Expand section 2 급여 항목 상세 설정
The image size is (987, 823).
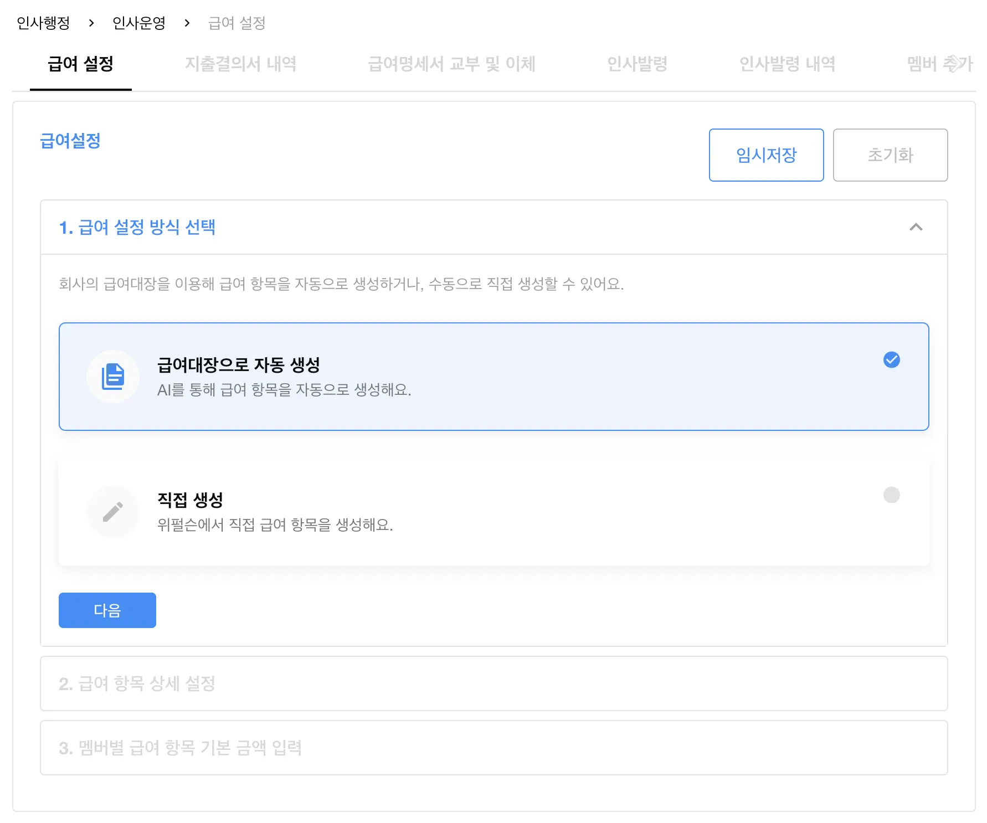point(493,683)
